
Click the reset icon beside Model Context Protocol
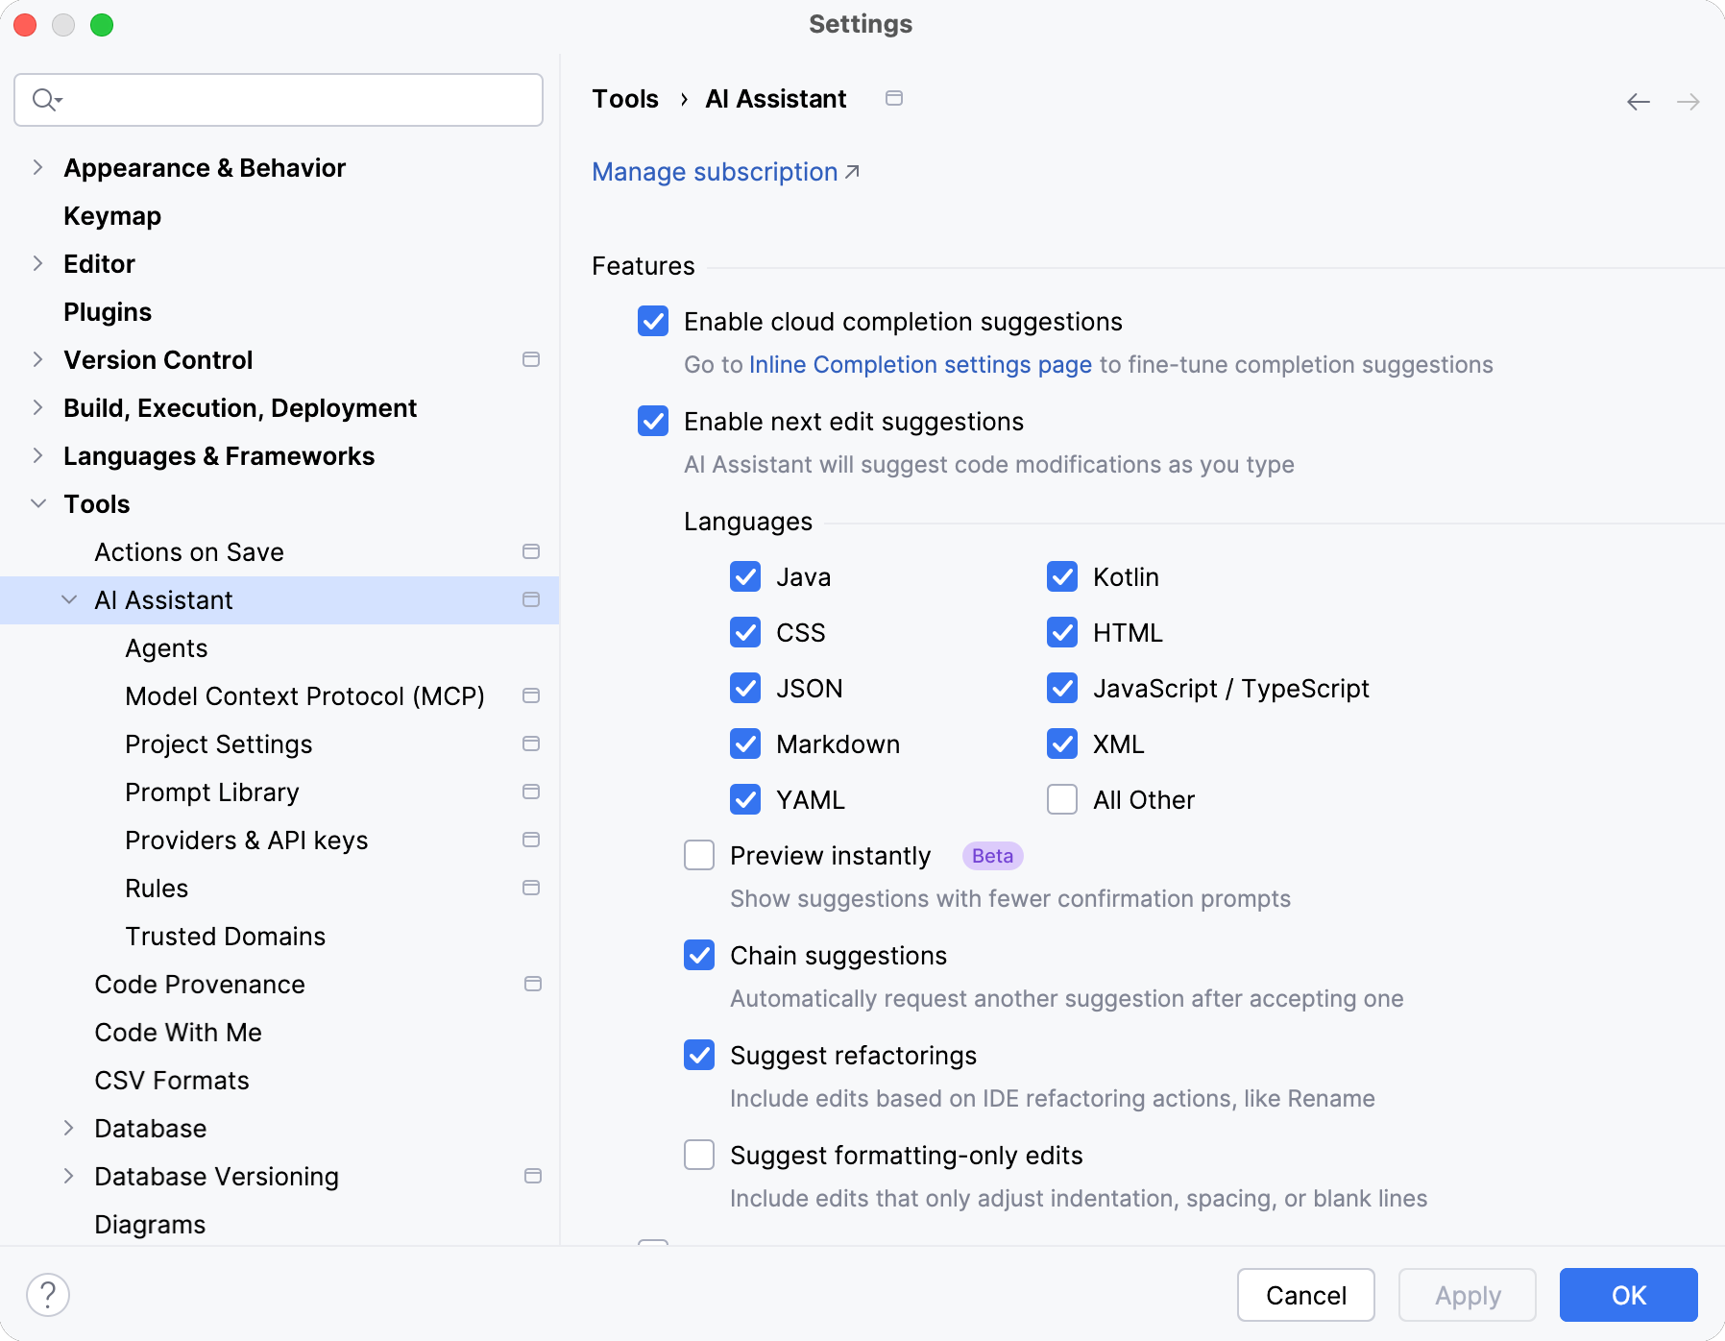531,695
